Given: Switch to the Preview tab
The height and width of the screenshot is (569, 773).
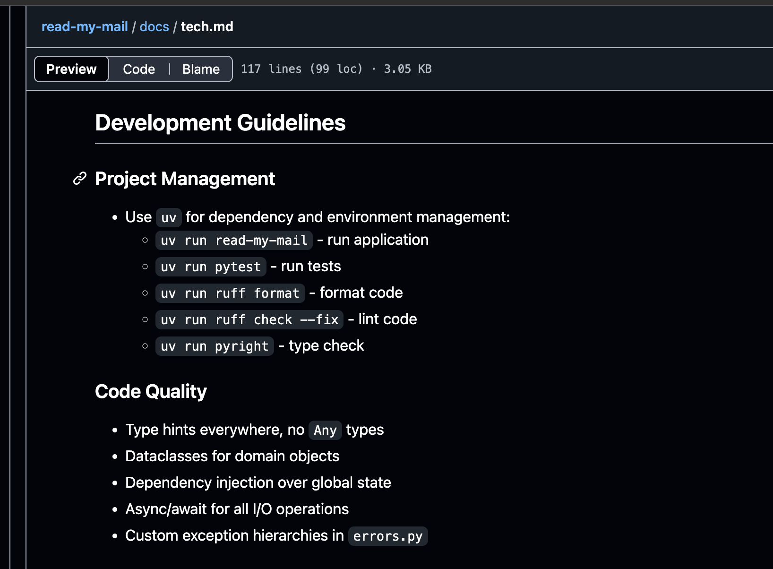Looking at the screenshot, I should [x=71, y=69].
